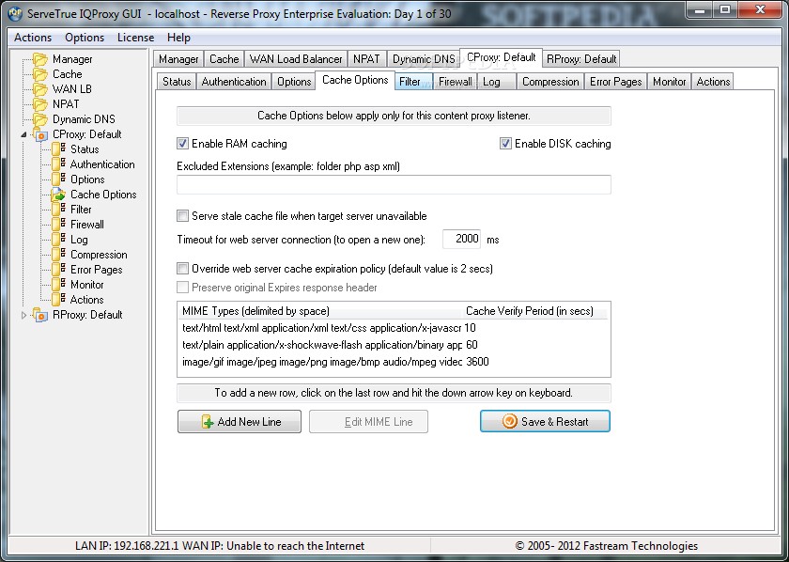Screen dimensions: 789x562
Task: Open the Cache top tab
Action: (x=224, y=59)
